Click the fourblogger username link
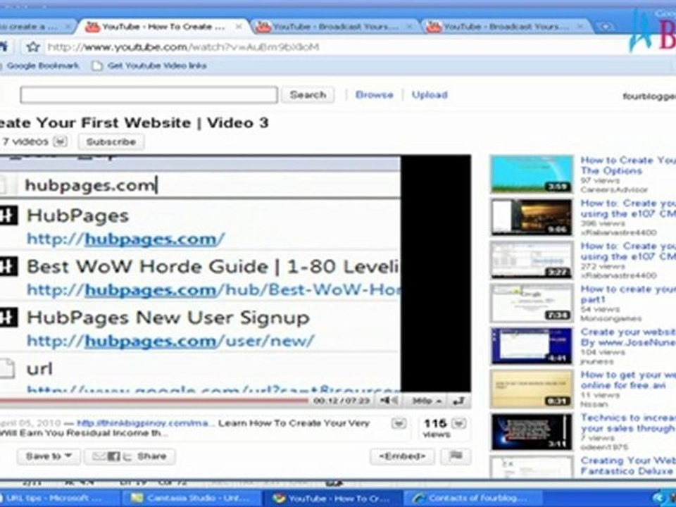The image size is (676, 507). click(649, 96)
